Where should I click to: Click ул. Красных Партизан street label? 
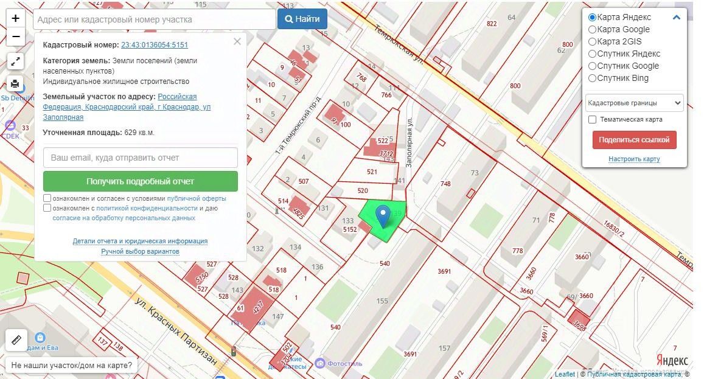(176, 330)
